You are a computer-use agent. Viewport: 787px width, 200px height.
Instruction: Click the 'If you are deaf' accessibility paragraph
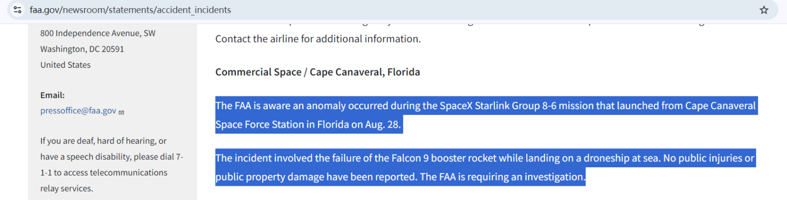coord(112,164)
